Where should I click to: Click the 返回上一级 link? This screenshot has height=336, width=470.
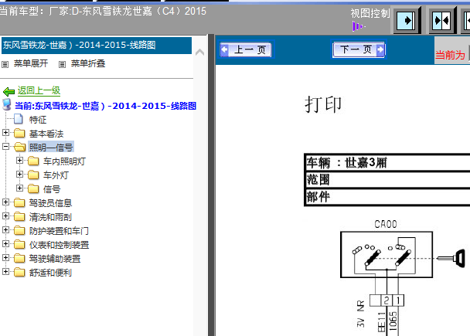(x=39, y=90)
